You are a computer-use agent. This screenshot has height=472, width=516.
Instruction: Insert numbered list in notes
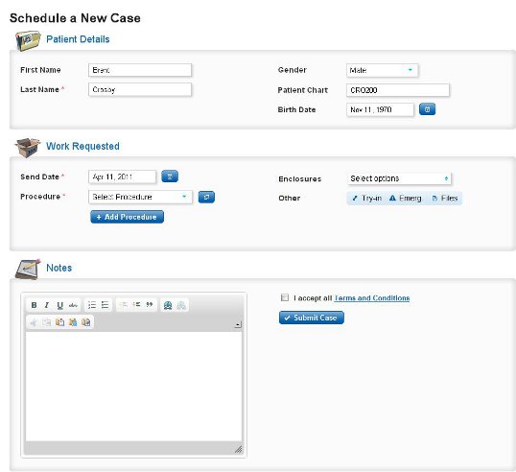(x=92, y=305)
